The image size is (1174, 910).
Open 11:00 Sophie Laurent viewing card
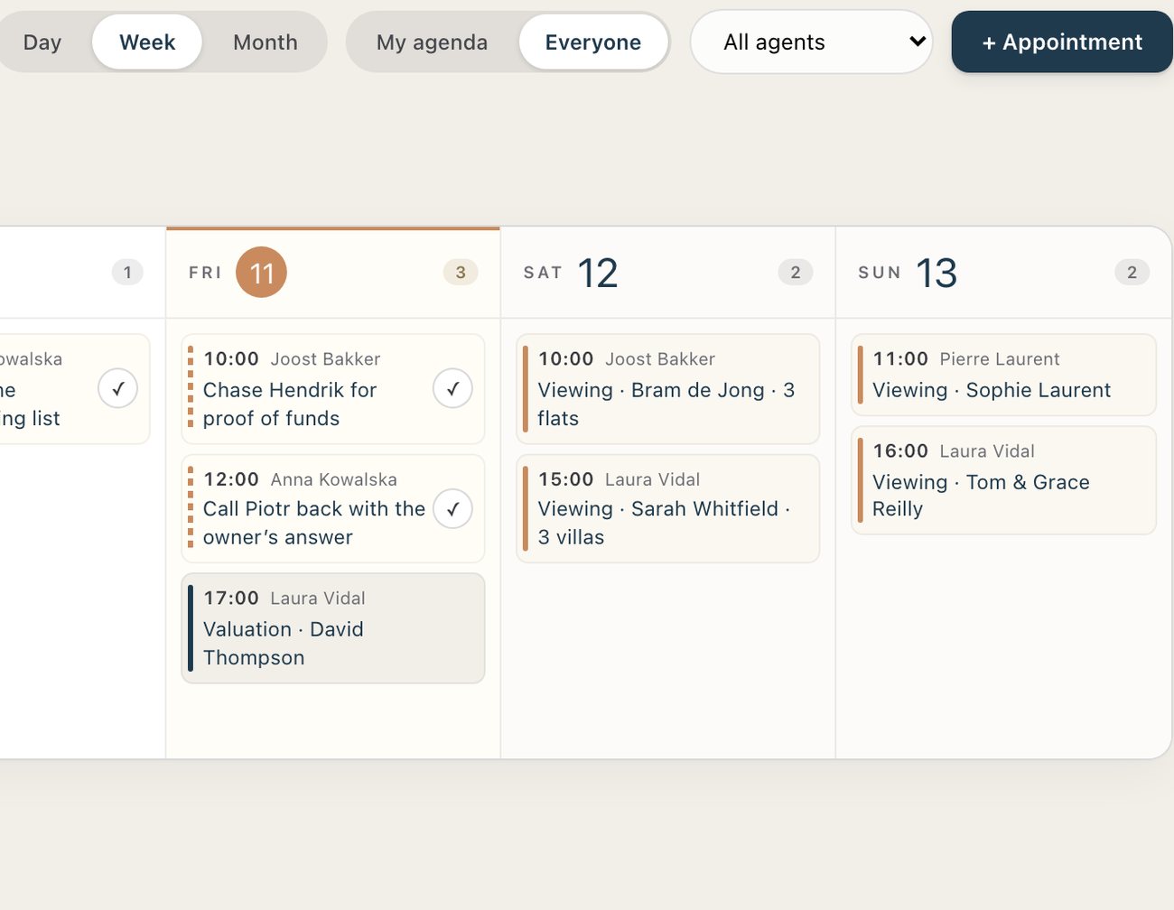[1003, 375]
